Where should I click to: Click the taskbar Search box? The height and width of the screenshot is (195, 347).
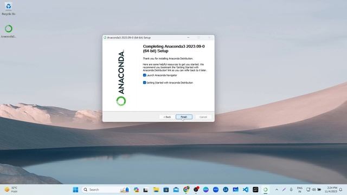tap(105, 190)
